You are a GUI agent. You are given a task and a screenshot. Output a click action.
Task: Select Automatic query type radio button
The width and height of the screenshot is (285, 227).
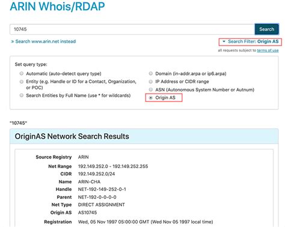pos(22,73)
